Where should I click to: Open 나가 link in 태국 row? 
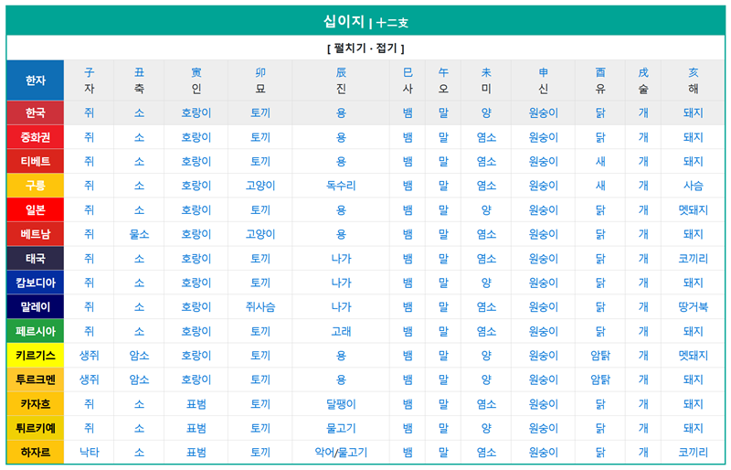pyautogui.click(x=341, y=259)
